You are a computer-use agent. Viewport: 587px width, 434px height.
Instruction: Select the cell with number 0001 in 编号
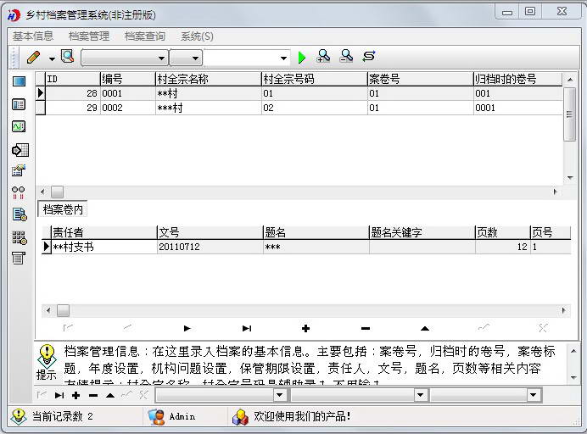pos(127,93)
